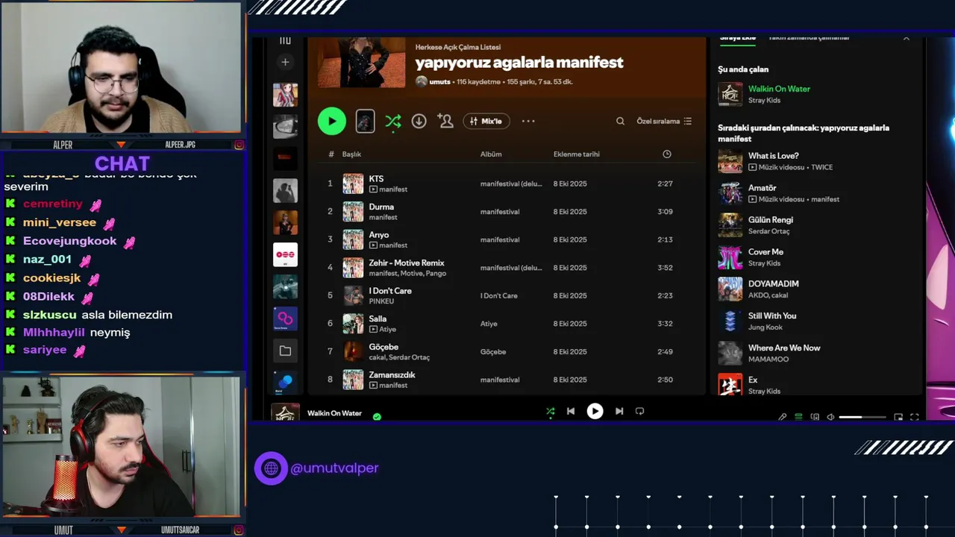Viewport: 955px width, 537px height.
Task: Sort by the Başlık column header
Action: point(351,154)
